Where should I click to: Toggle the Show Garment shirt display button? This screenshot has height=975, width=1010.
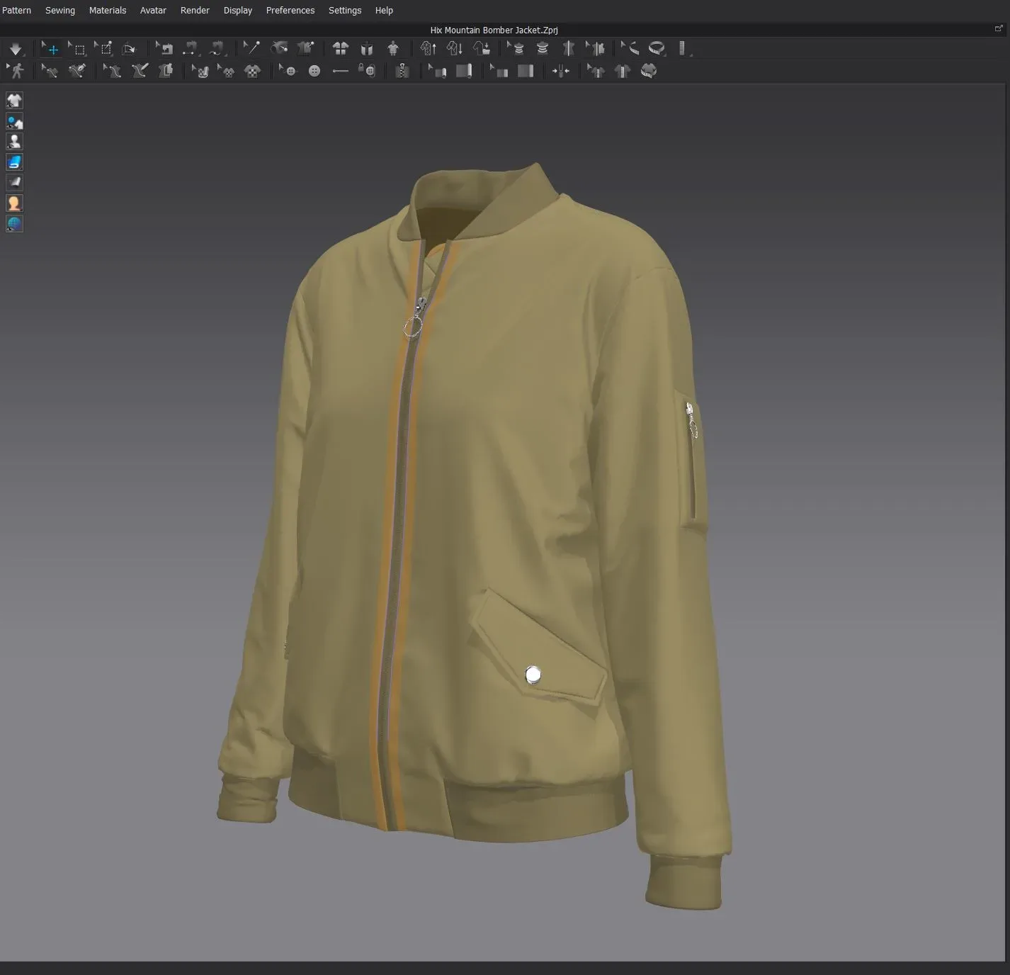point(14,100)
